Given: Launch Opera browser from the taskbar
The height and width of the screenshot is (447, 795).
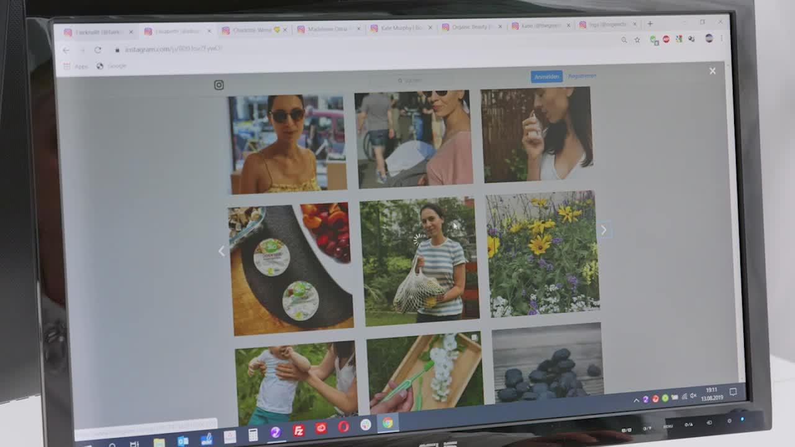Looking at the screenshot, I should click(343, 427).
